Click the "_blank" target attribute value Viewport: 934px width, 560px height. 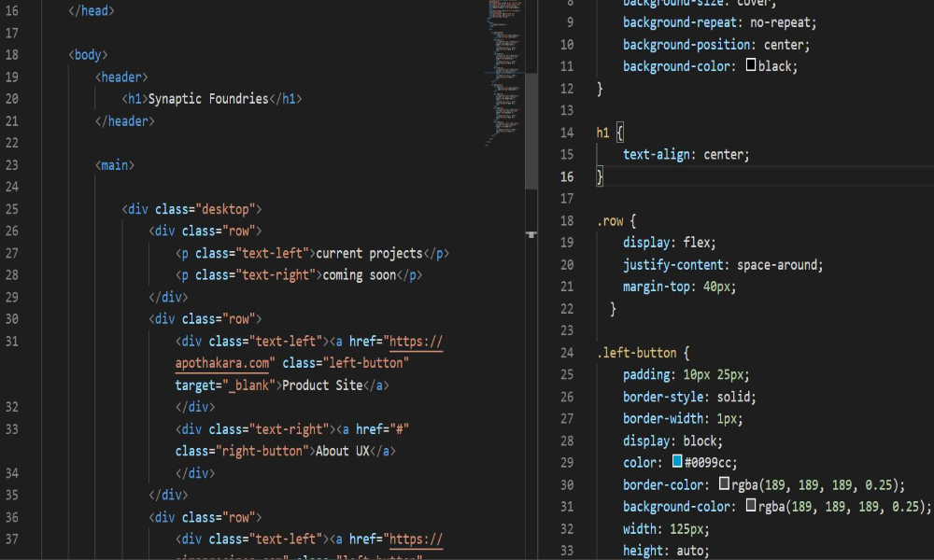tap(247, 385)
